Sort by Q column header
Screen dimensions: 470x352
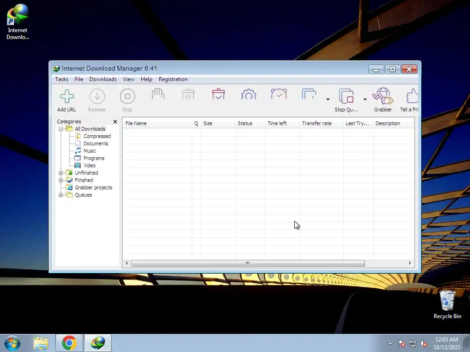[196, 123]
